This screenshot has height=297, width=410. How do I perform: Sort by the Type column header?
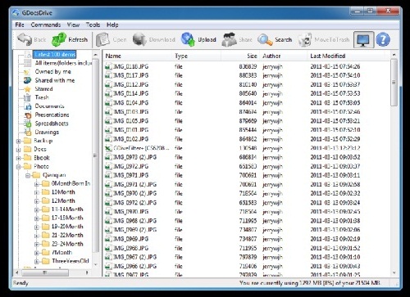coord(197,56)
